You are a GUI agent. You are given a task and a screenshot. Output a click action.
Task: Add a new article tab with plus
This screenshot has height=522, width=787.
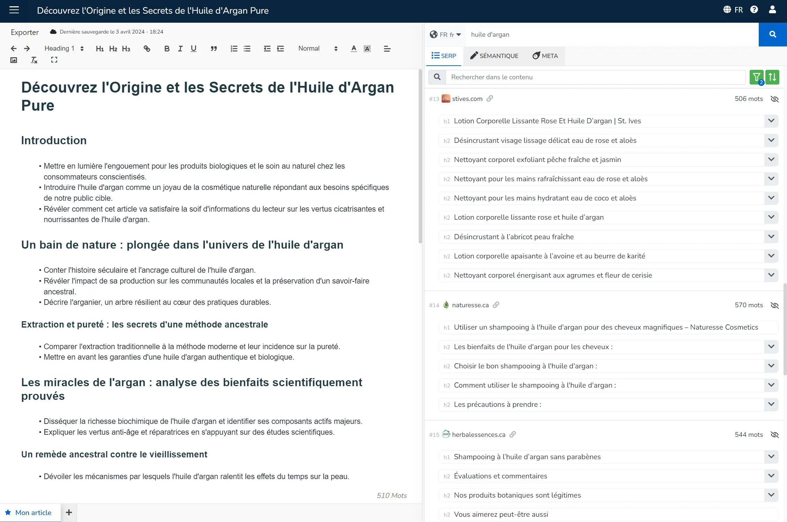pyautogui.click(x=69, y=513)
